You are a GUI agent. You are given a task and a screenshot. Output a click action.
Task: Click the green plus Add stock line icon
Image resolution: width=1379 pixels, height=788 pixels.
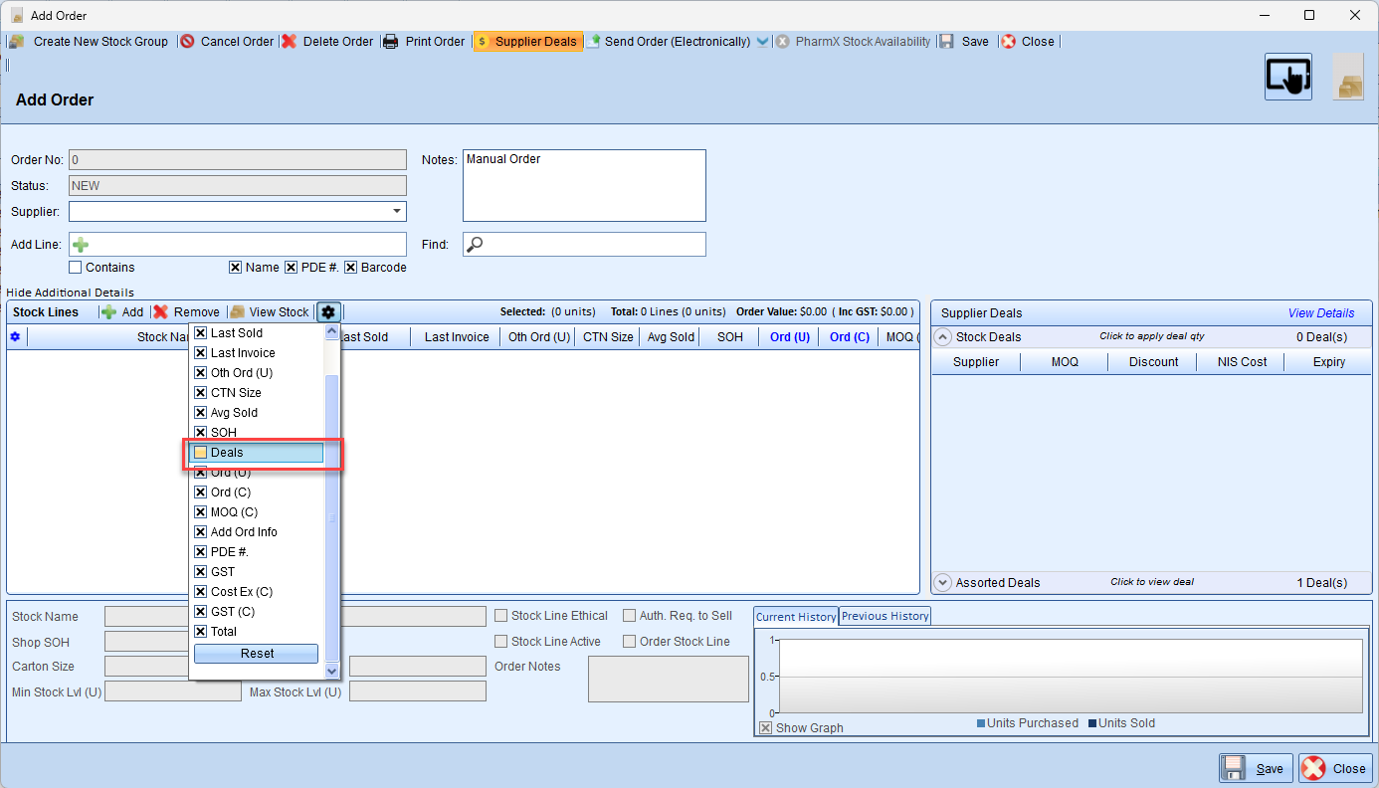(109, 312)
